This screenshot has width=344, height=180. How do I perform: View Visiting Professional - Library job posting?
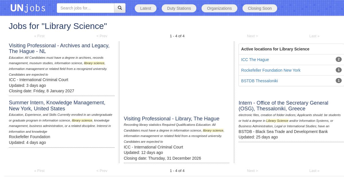click(x=171, y=119)
